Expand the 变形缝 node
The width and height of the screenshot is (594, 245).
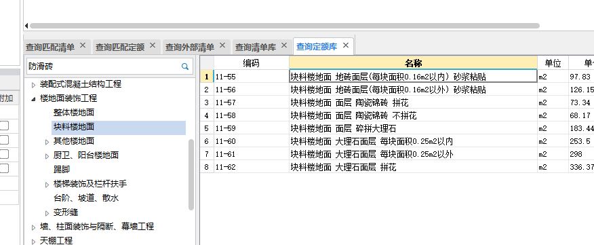pos(47,213)
